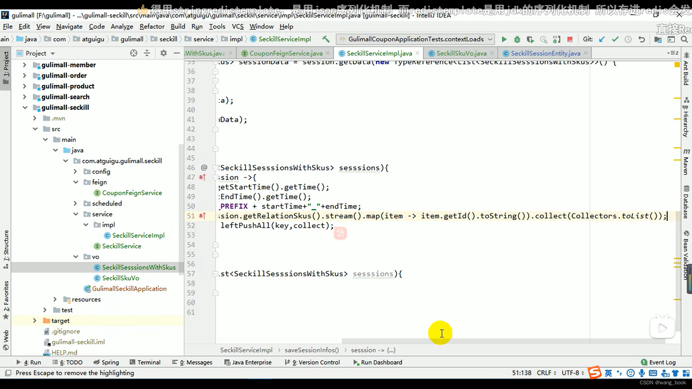The image size is (692, 389).
Task: Click the Run button in toolbar
Action: tap(504, 39)
